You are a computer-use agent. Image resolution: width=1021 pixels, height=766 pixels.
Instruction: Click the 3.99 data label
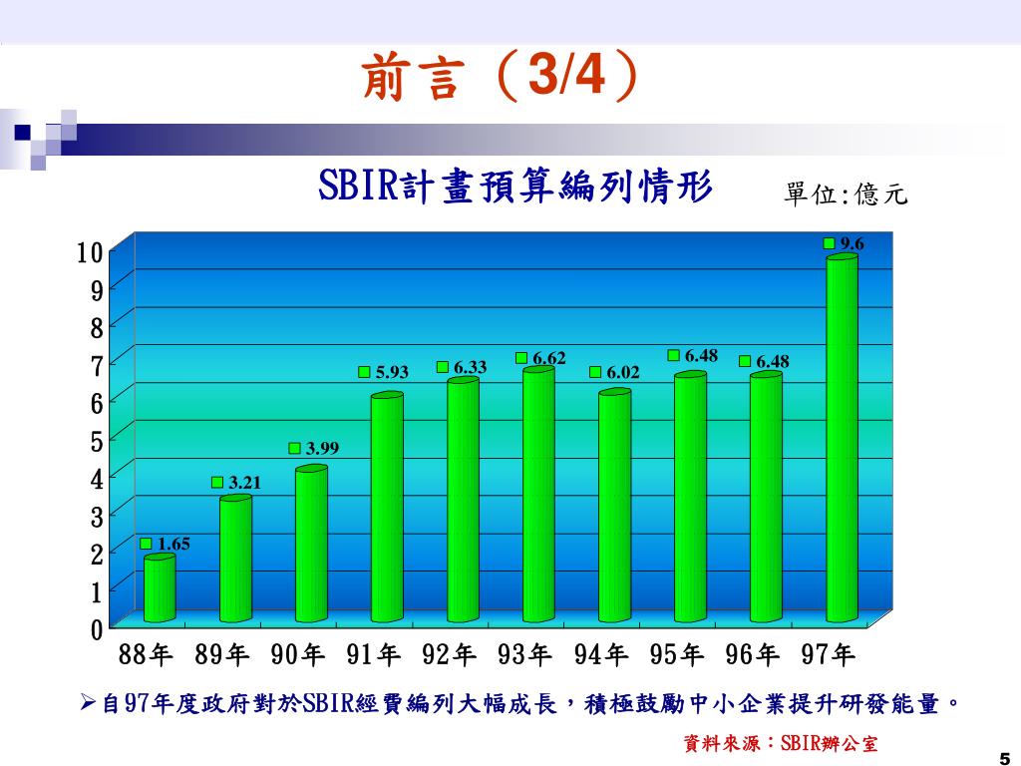[322, 448]
